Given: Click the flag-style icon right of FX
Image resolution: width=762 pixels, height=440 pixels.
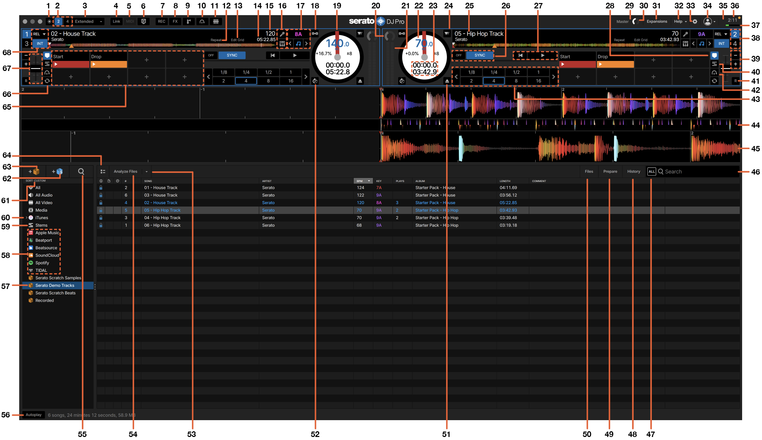Looking at the screenshot, I should (x=189, y=22).
